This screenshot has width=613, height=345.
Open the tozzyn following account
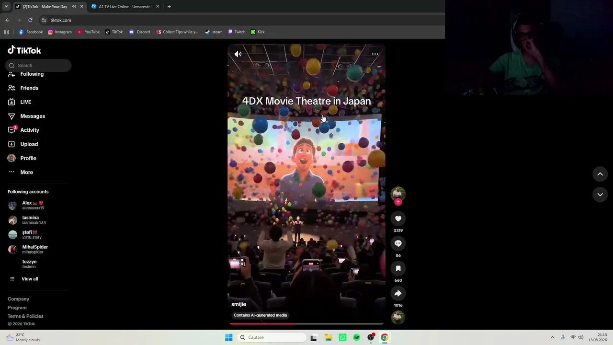click(23, 264)
